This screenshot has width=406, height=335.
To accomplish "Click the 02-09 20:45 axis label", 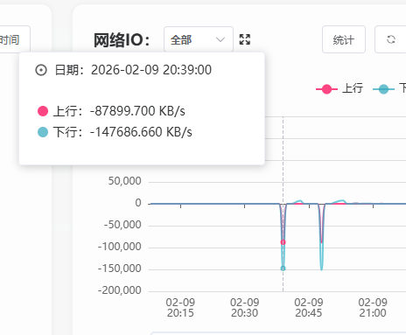I will pos(309,308).
